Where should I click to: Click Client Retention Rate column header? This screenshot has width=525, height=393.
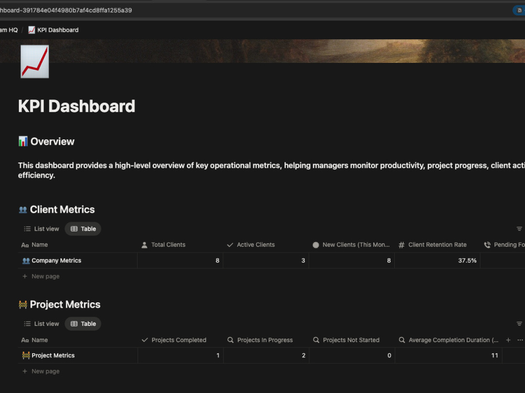(437, 245)
